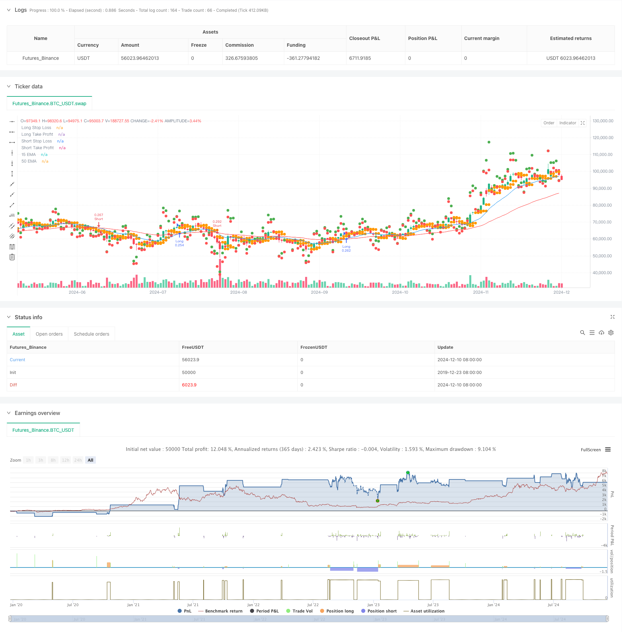Collapse the Ticker data section
The width and height of the screenshot is (622, 632).
[9, 86]
